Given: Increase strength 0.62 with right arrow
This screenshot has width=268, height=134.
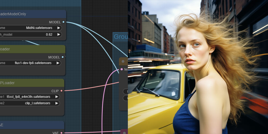Looking at the screenshot, I should click(x=59, y=35).
